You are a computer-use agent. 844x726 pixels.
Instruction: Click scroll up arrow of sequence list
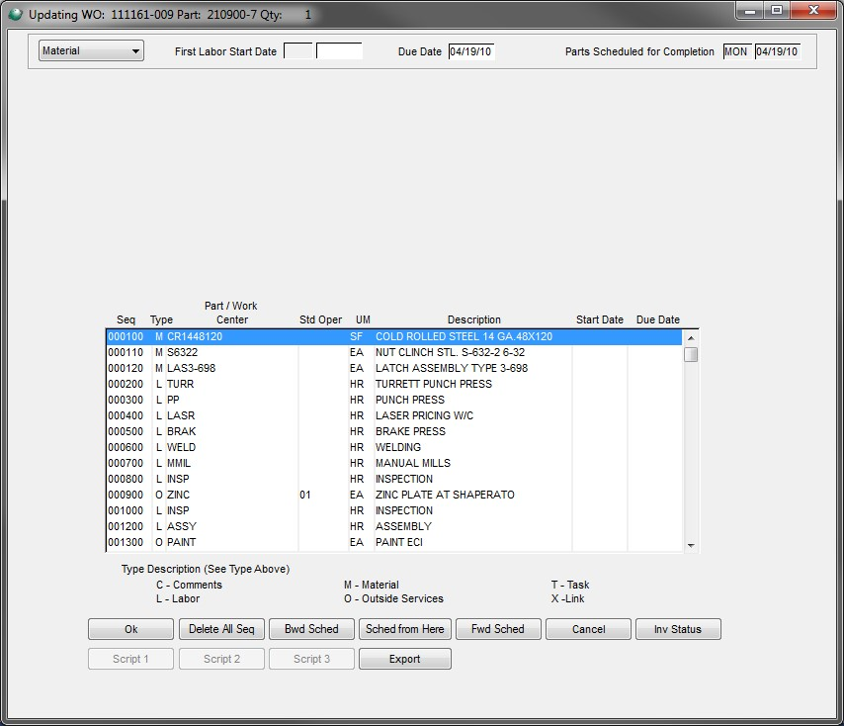click(691, 337)
